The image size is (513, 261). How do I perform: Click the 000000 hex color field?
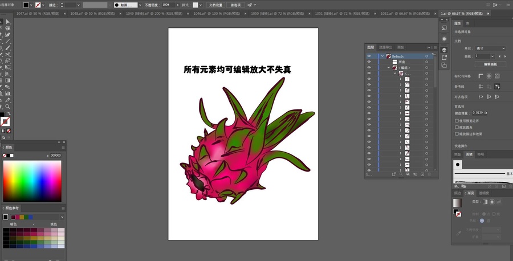pos(56,156)
